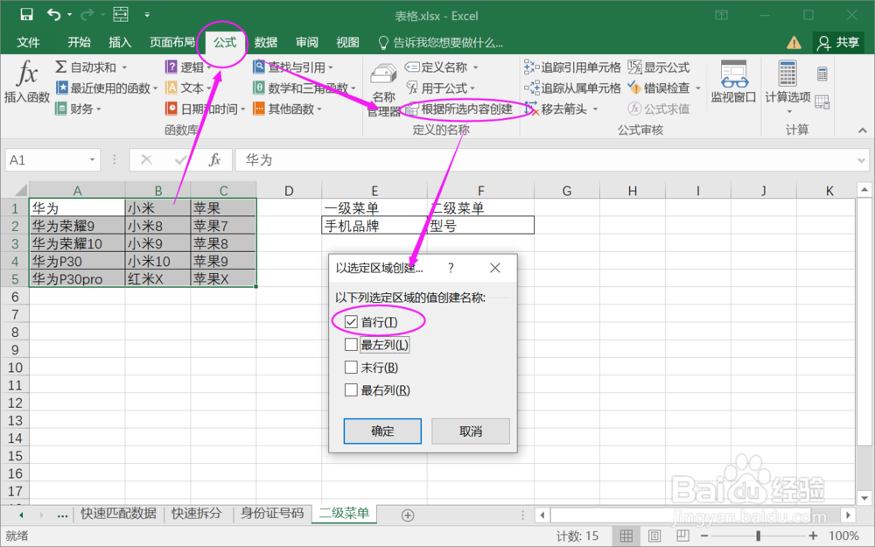Open the 身份证号码 sheet tab
This screenshot has height=547, width=875.
272,514
